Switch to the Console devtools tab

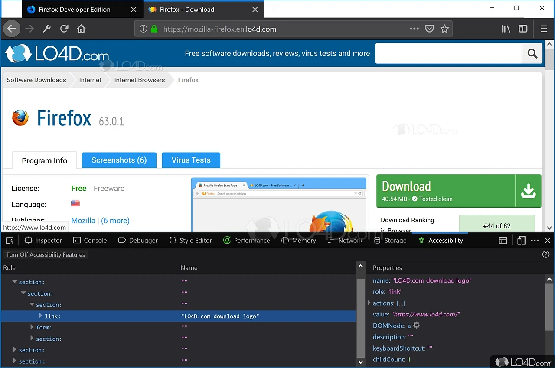coord(90,241)
